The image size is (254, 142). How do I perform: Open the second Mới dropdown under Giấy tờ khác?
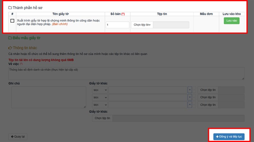(x=100, y=98)
